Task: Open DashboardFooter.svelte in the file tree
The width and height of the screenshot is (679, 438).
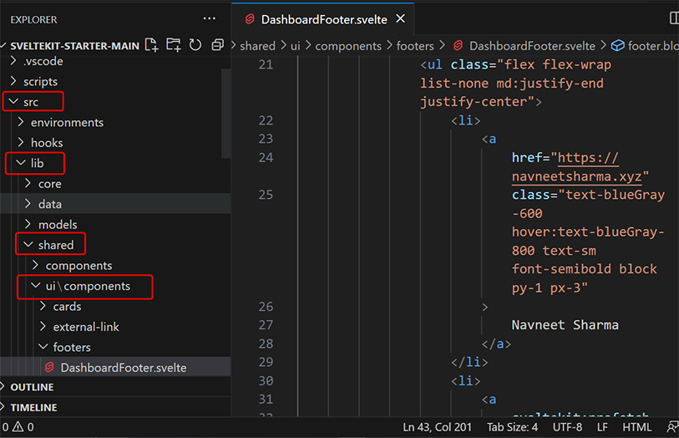Action: tap(123, 368)
